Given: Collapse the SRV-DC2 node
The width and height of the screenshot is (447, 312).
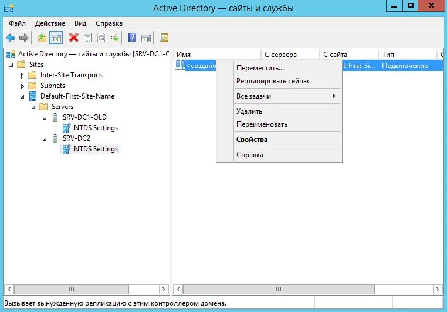Looking at the screenshot, I should tap(45, 139).
